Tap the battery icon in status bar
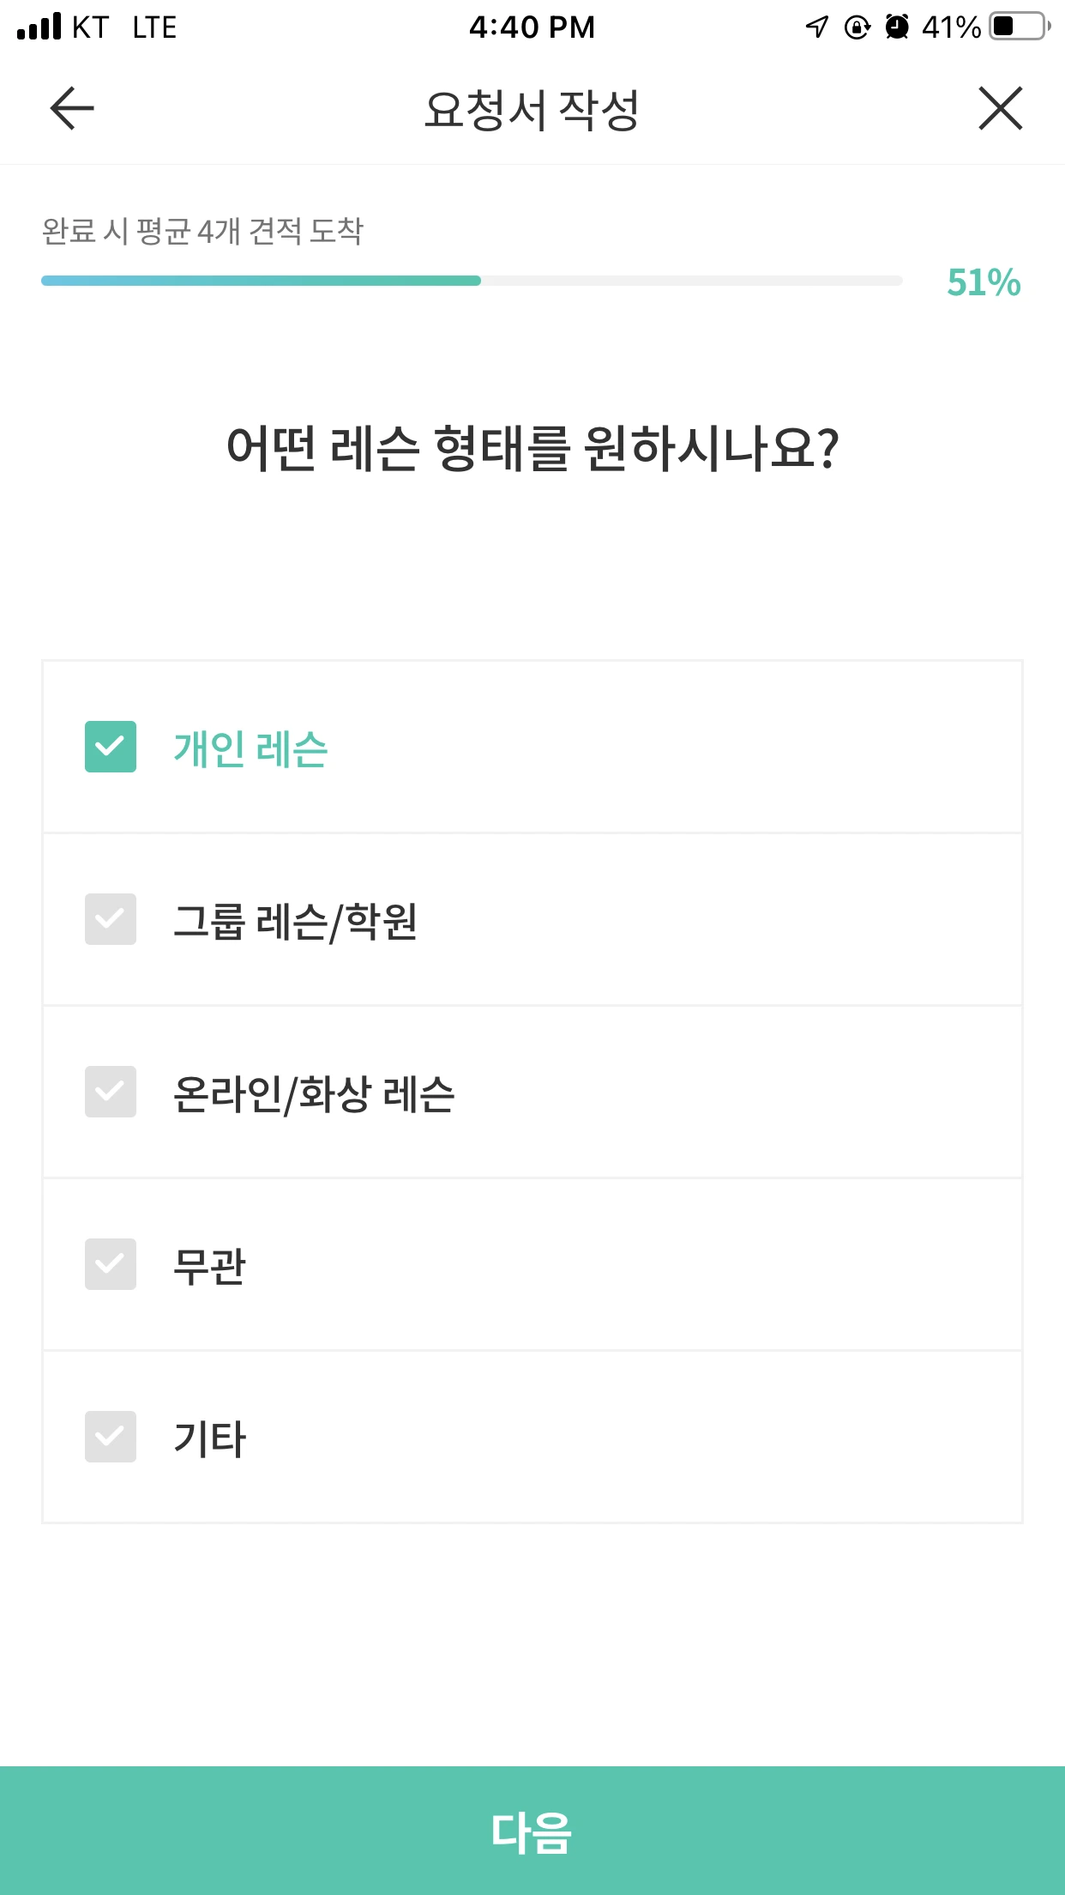1065x1895 pixels. click(1019, 27)
